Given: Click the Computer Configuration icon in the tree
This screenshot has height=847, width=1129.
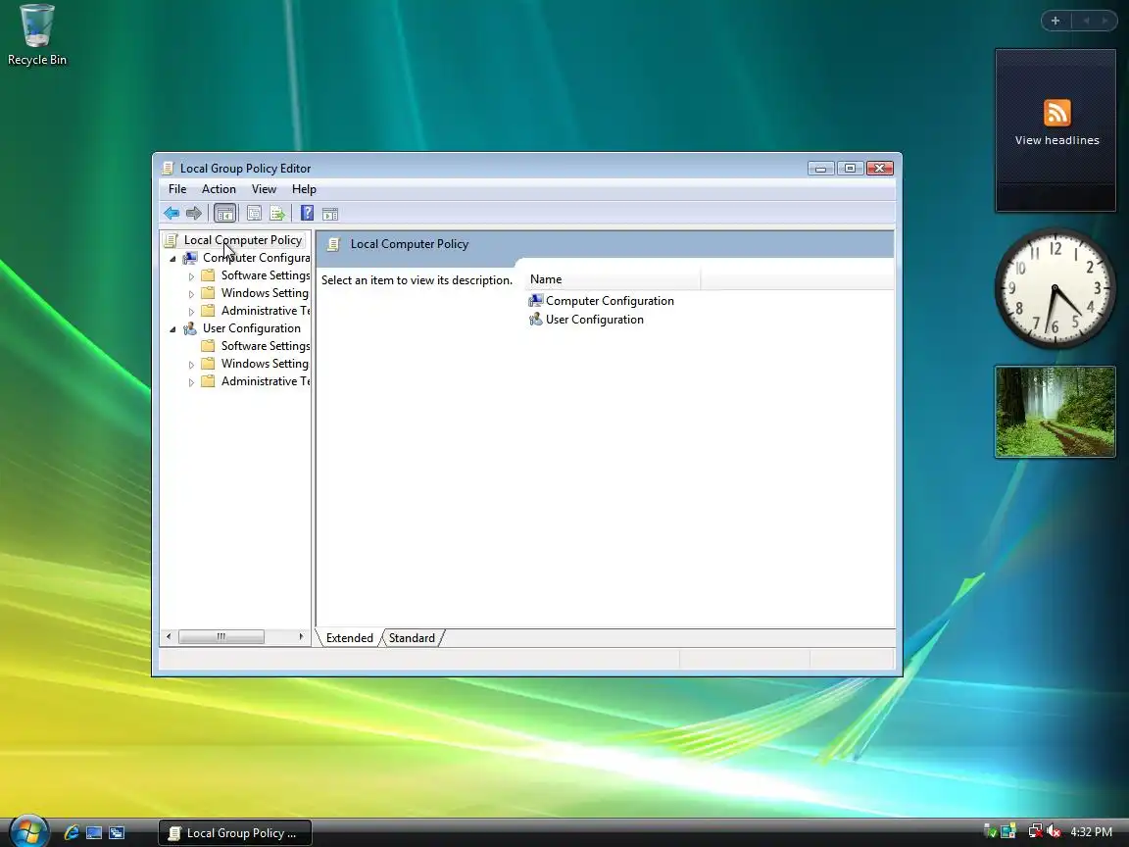Looking at the screenshot, I should 190,258.
